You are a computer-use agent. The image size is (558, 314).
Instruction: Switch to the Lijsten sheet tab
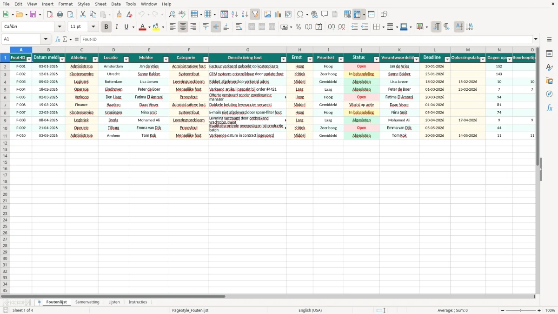114,302
